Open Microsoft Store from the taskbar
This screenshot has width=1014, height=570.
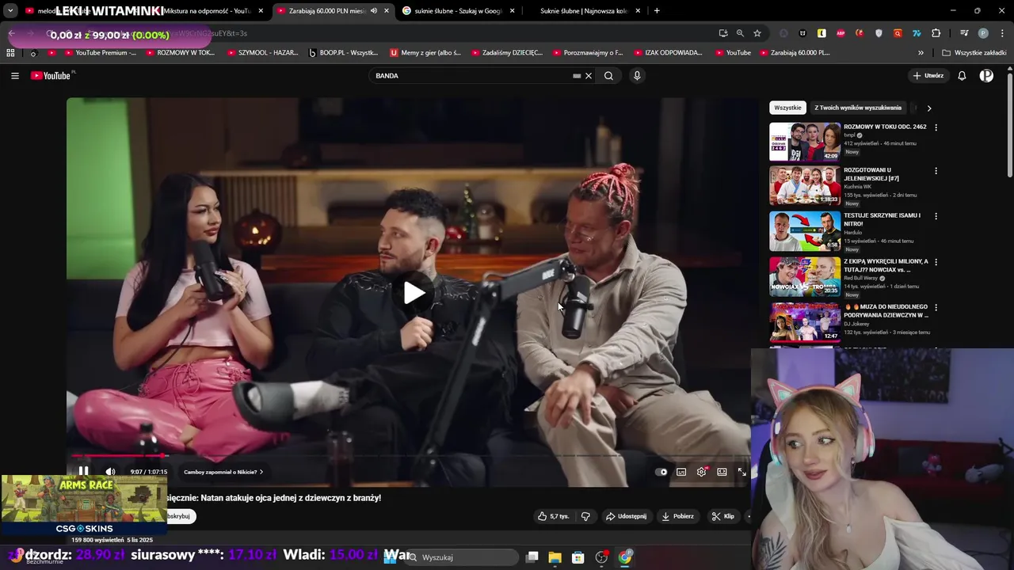[x=578, y=557]
